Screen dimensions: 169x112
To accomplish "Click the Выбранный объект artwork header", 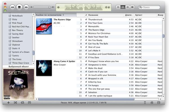I will [x=19, y=66].
